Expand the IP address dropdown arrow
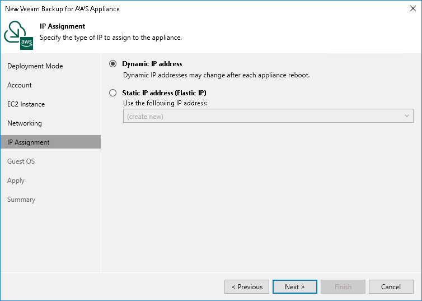This screenshot has width=422, height=301. click(407, 116)
